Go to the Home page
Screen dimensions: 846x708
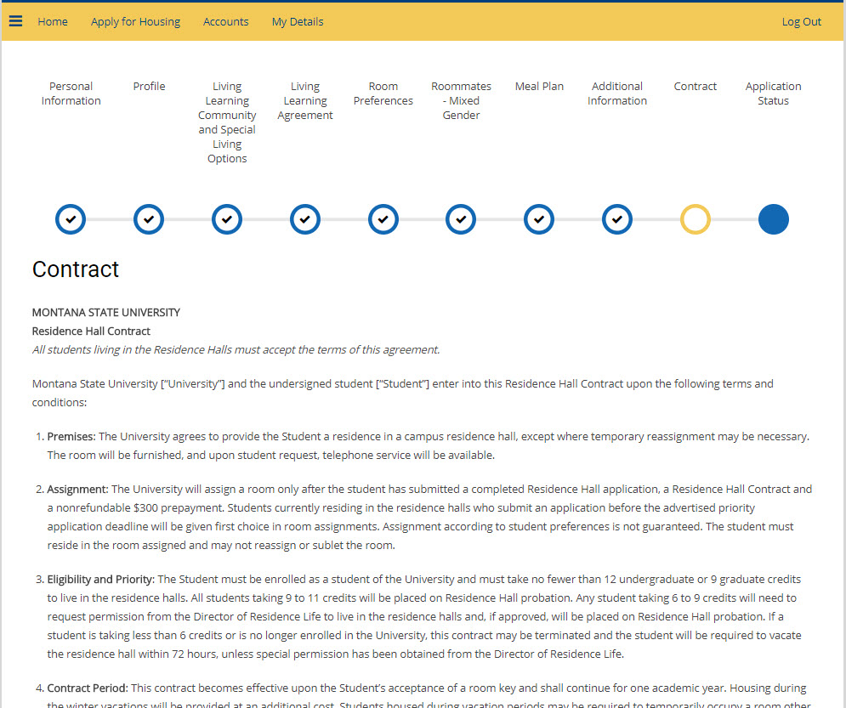pos(53,21)
